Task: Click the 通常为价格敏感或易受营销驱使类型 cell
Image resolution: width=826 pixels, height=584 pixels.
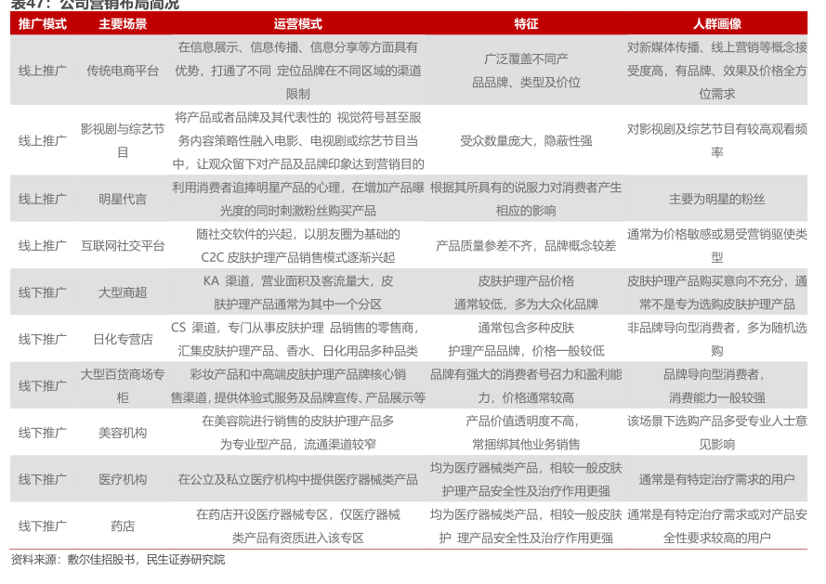Action: (717, 246)
